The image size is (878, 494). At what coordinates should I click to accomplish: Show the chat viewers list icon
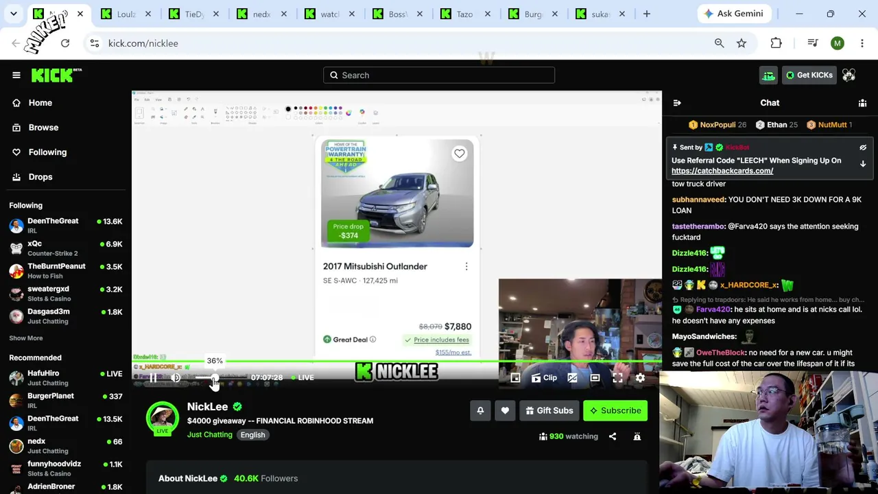pos(863,103)
